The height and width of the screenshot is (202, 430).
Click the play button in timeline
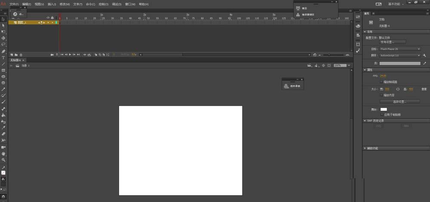tap(70, 54)
